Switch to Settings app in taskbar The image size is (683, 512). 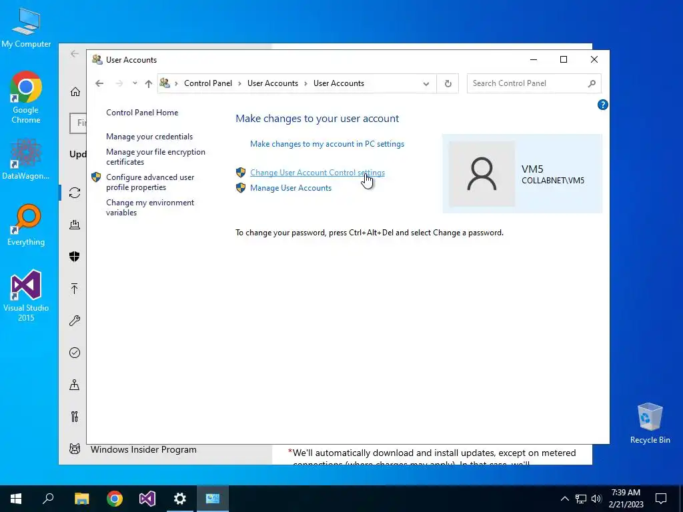tap(180, 499)
